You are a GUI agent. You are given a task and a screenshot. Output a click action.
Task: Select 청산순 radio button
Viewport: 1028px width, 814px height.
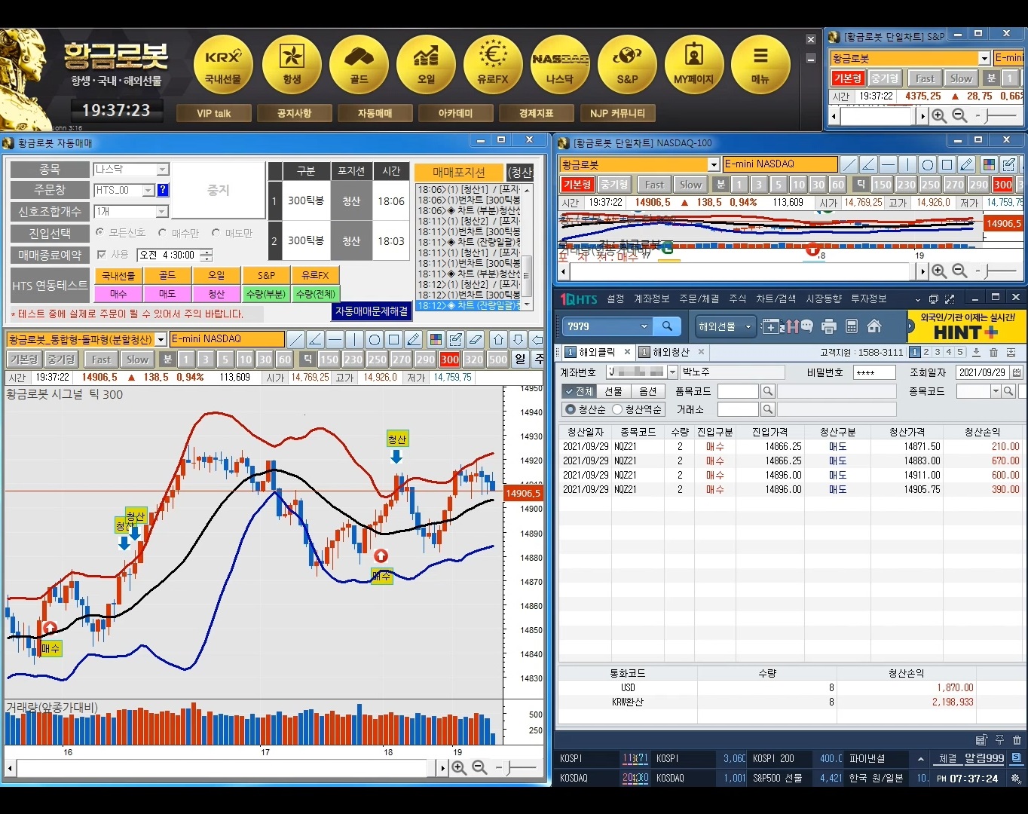(571, 409)
